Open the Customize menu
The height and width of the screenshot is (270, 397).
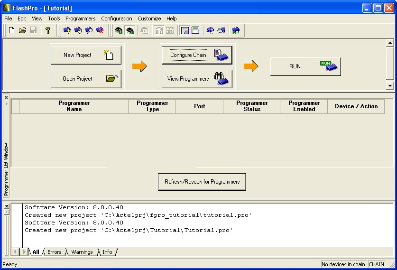tap(149, 19)
